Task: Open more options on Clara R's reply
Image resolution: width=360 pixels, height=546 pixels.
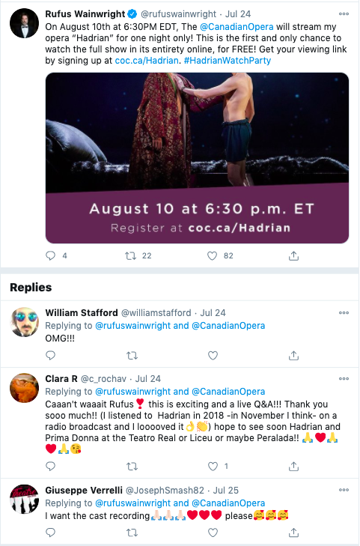Action: (344, 378)
